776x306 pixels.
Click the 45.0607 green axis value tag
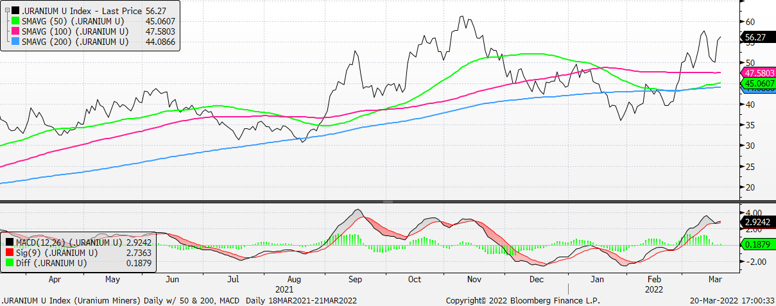(757, 83)
